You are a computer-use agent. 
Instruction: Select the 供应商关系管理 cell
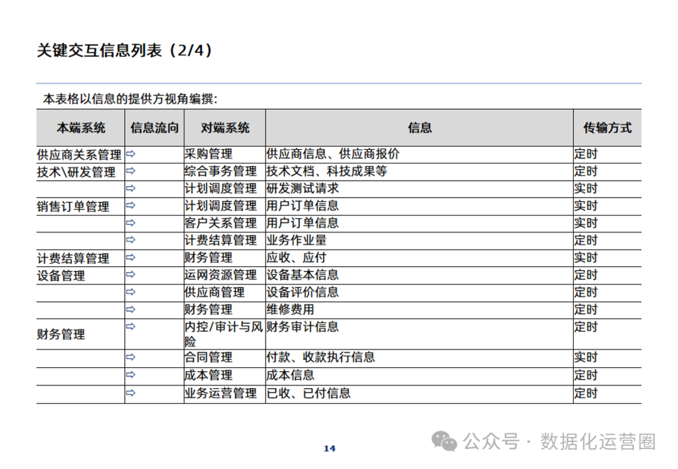click(x=79, y=155)
